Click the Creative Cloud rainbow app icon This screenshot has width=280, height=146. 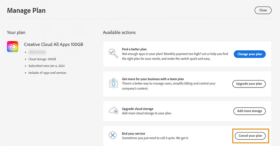(13, 47)
